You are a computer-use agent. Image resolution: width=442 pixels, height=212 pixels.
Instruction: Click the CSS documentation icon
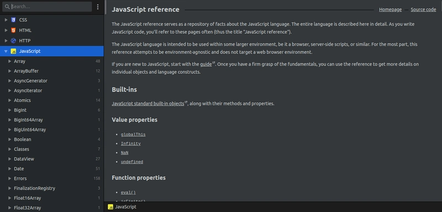pos(13,20)
